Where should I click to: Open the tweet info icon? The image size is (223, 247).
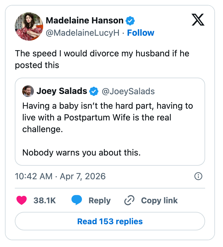coord(198,176)
